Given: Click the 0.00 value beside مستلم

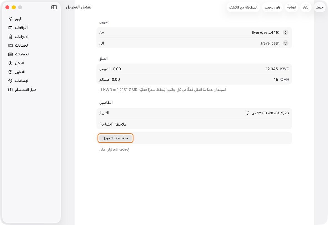Looking at the screenshot, I should point(116,80).
